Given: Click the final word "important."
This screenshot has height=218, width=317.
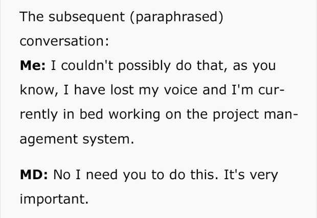Looking at the screenshot, I should pyautogui.click(x=54, y=199).
